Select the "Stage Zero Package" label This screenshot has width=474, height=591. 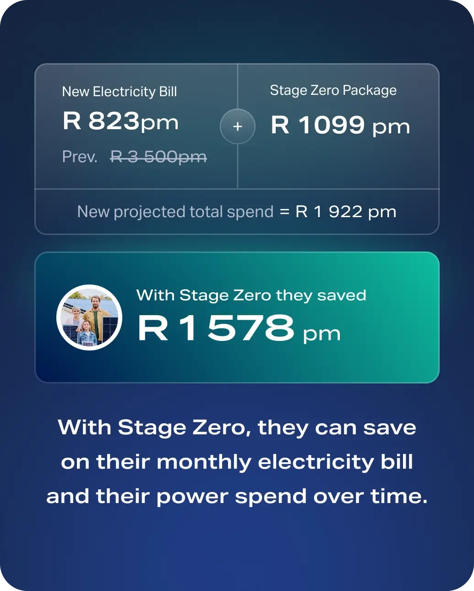[x=333, y=90]
